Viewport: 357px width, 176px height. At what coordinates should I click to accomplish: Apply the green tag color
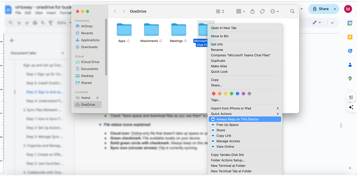[x=231, y=94]
